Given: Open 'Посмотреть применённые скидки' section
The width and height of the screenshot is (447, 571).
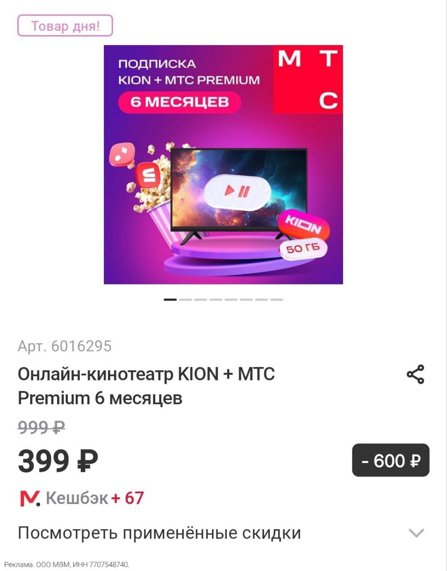Looking at the screenshot, I should coord(223,533).
